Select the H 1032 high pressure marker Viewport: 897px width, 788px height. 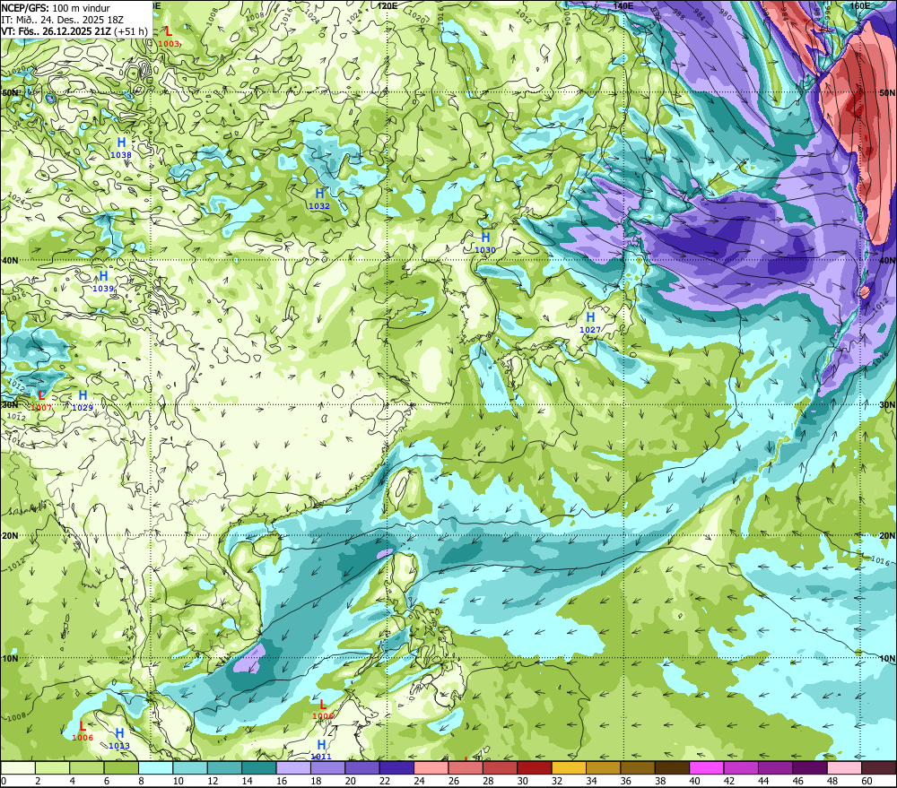319,199
